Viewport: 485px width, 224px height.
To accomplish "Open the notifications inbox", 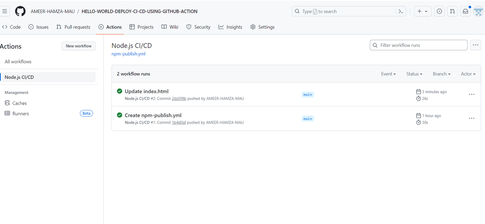I will pyautogui.click(x=465, y=11).
